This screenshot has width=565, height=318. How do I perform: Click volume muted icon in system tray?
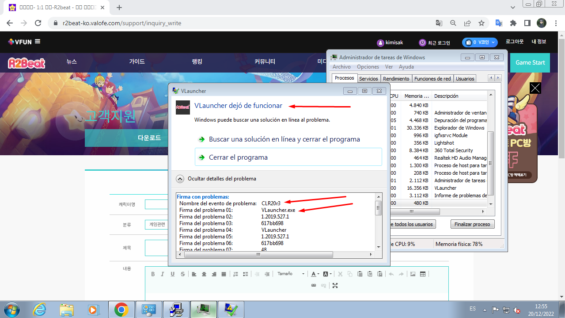(x=516, y=310)
